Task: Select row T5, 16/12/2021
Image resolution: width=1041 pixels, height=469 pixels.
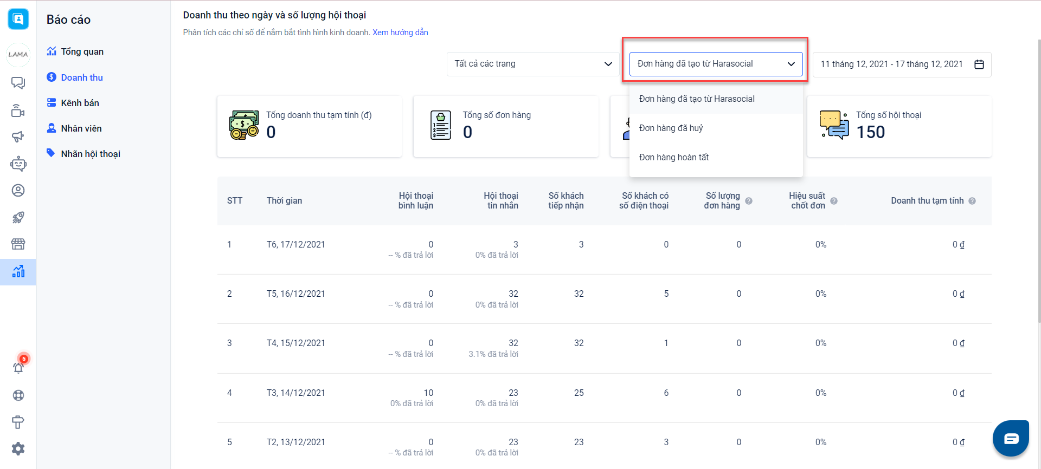Action: pos(605,299)
